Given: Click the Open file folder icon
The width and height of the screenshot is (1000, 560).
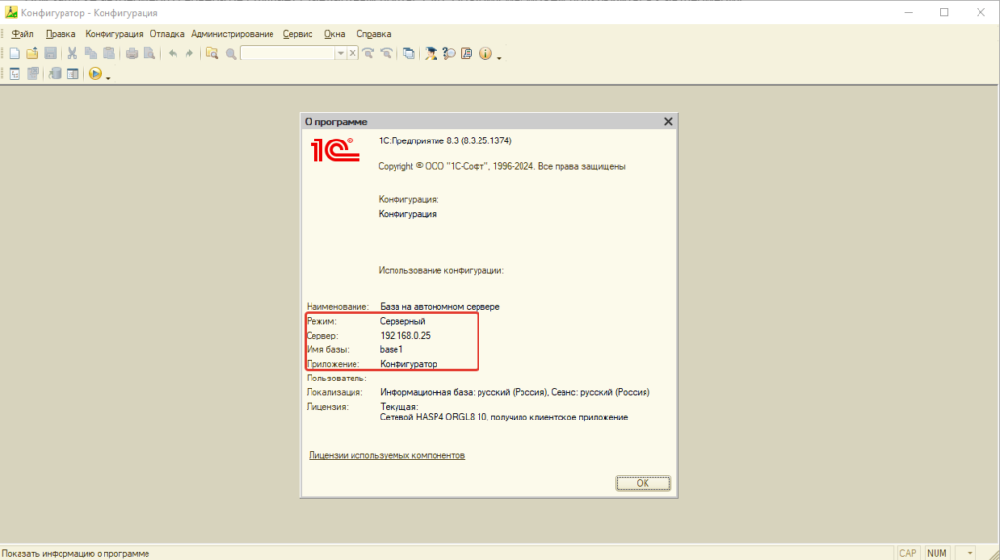Looking at the screenshot, I should coord(32,54).
